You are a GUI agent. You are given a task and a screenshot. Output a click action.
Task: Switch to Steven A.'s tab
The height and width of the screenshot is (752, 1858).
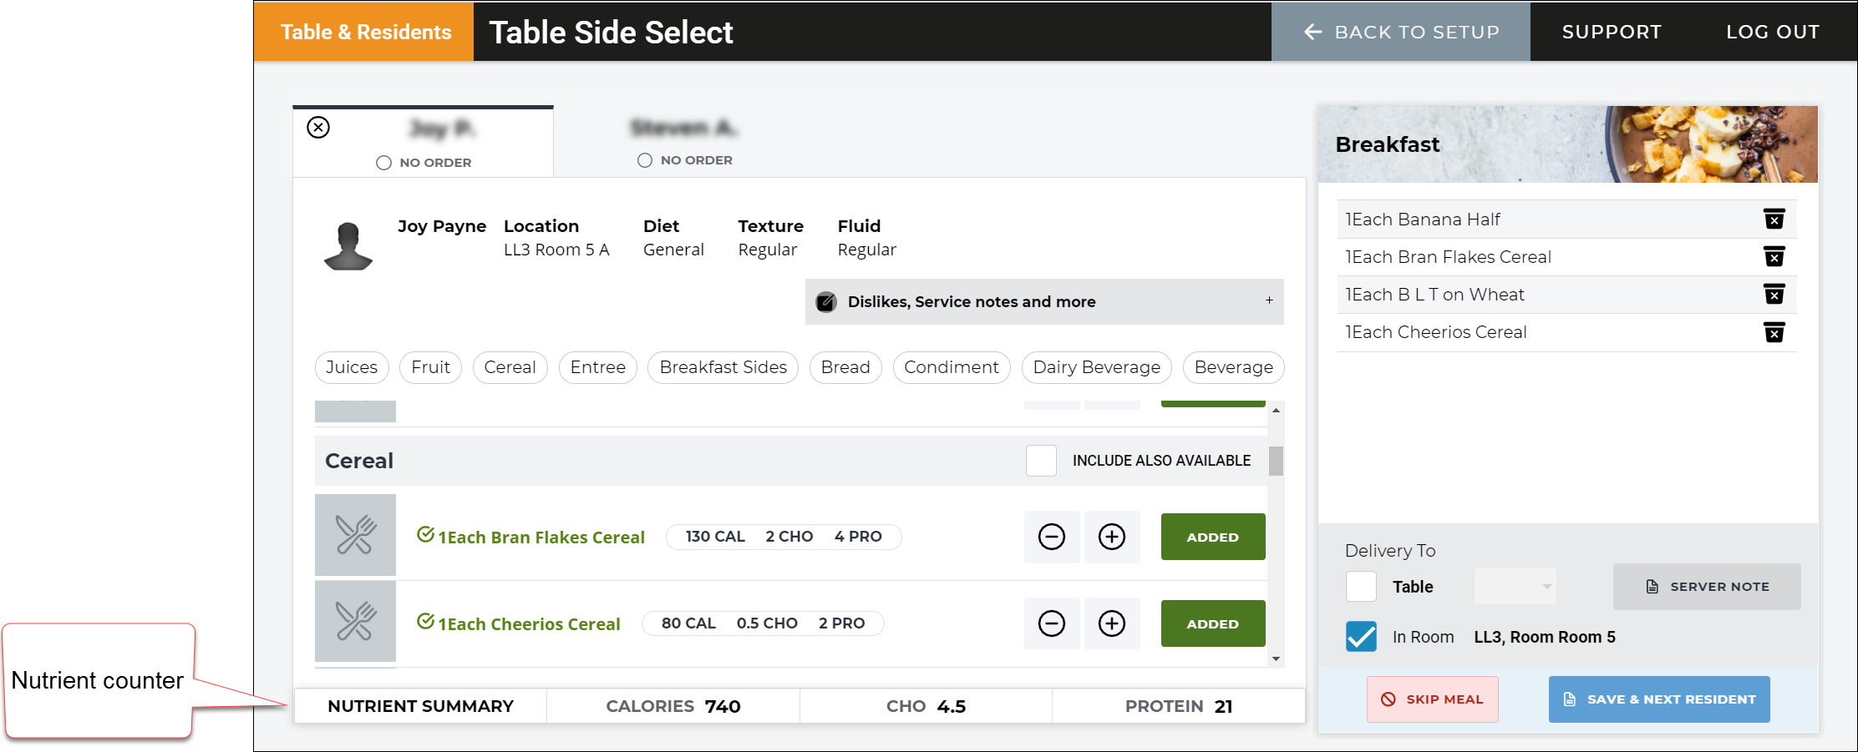[x=683, y=127]
